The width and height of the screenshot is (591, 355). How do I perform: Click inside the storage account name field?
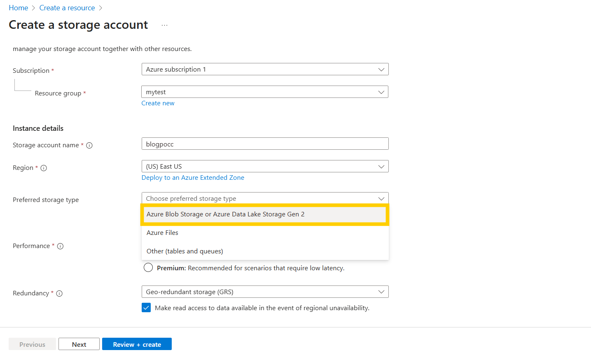265,144
